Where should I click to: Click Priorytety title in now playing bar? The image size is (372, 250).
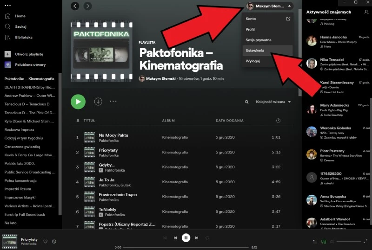[x=29, y=239]
